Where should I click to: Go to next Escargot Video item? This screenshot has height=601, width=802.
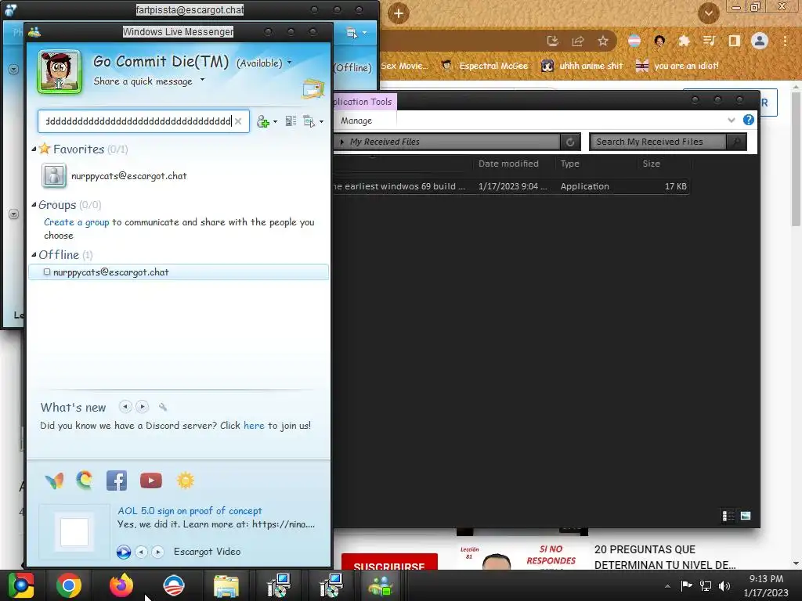(157, 552)
